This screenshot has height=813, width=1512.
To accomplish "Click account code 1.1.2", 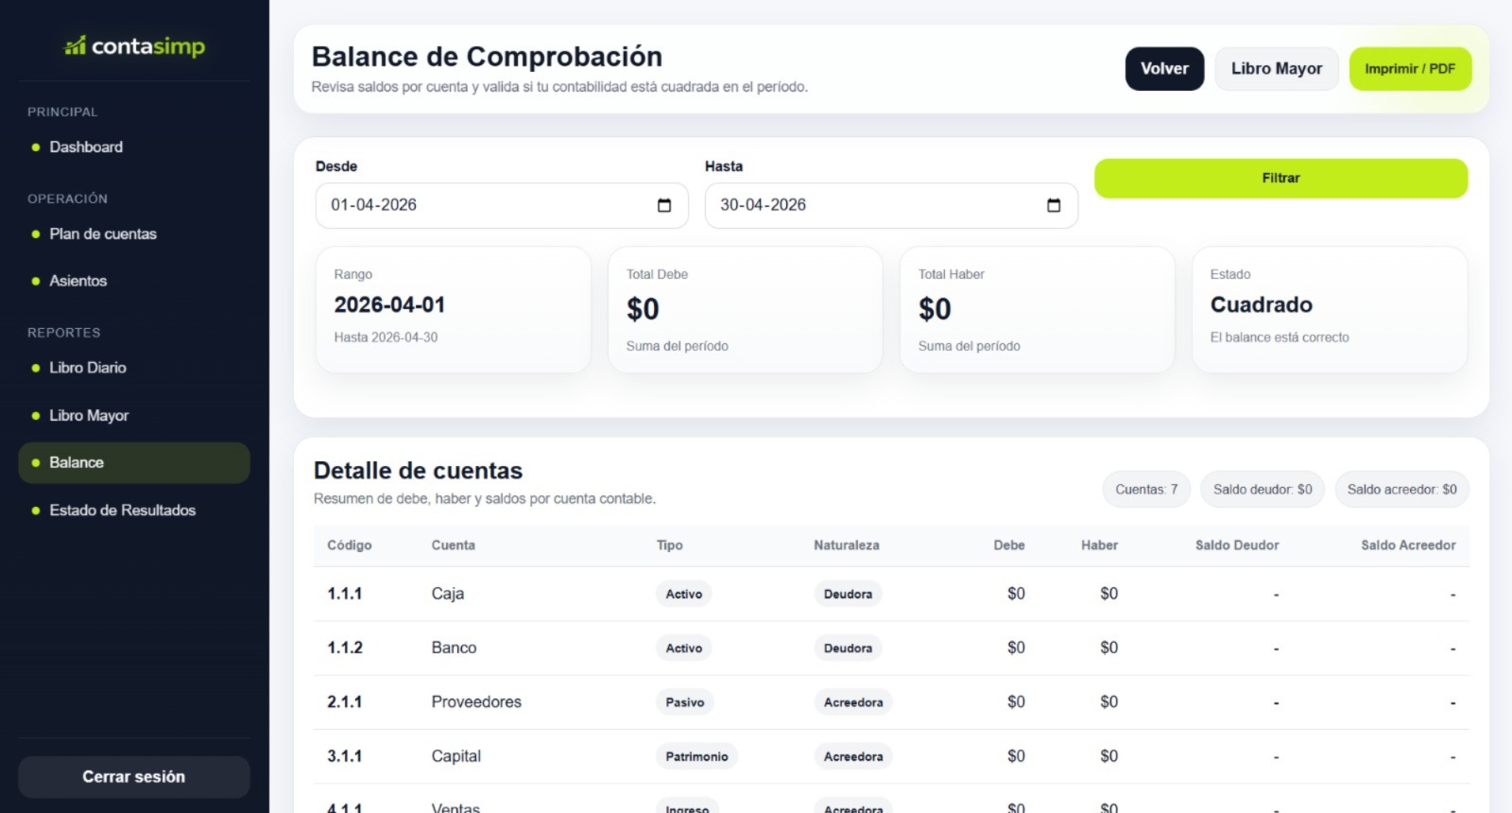I will (x=345, y=648).
